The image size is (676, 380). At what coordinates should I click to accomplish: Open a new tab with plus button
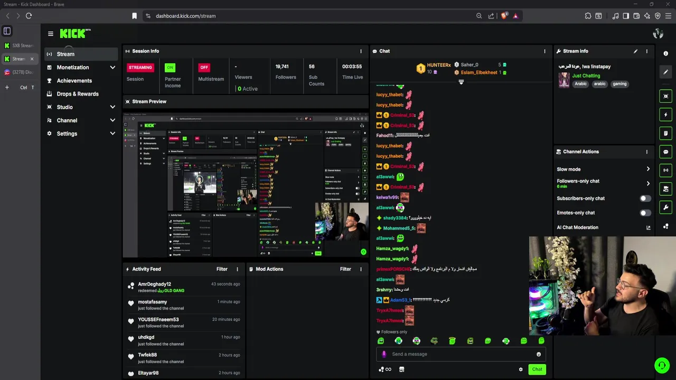[x=7, y=87]
